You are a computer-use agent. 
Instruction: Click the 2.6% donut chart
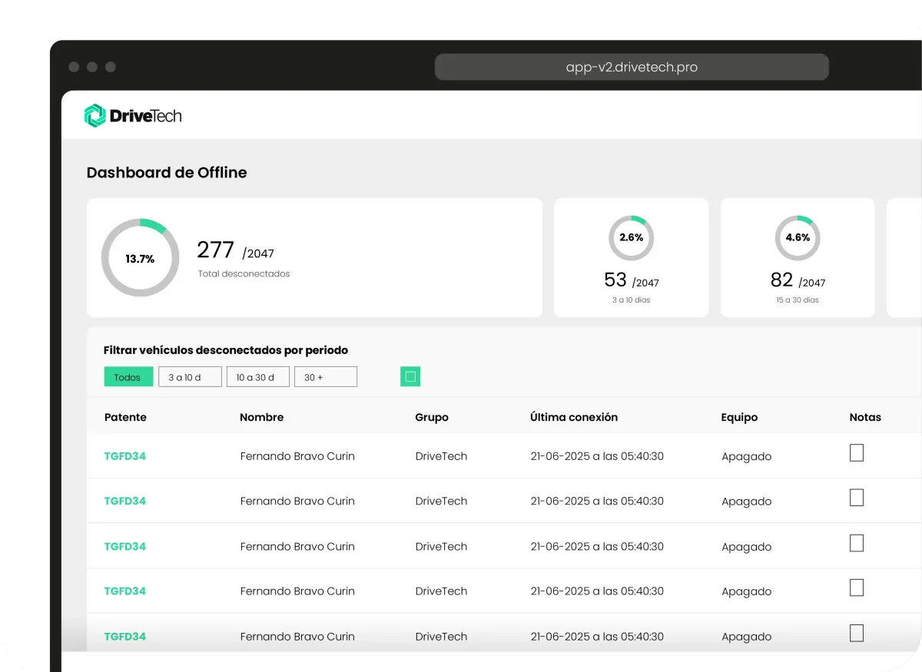631,238
